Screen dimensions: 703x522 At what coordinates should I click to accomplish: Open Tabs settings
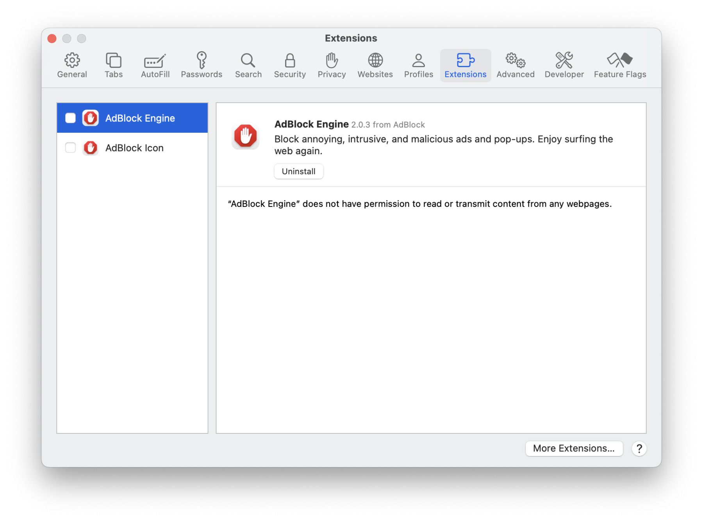point(113,65)
